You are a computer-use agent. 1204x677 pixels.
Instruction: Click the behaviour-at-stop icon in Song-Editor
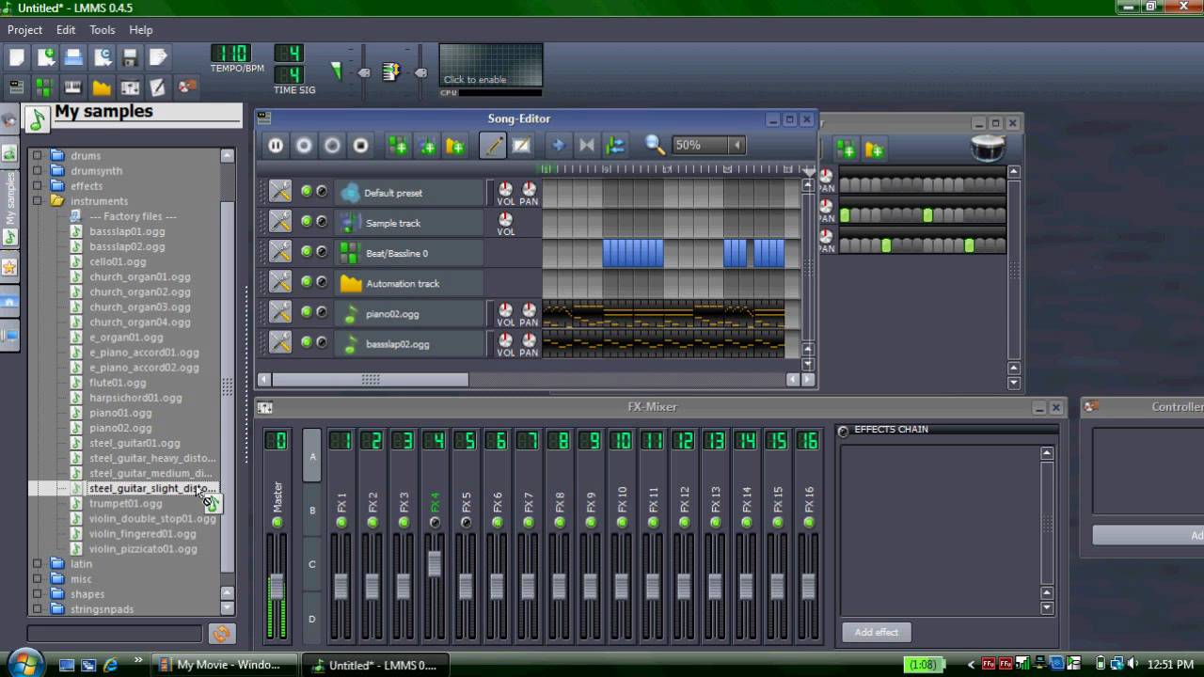615,146
